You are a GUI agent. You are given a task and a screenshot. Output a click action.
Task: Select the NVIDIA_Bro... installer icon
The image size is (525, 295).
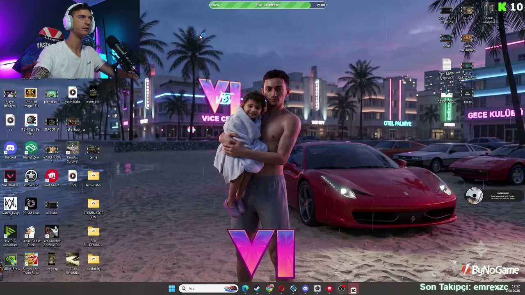pos(10,262)
